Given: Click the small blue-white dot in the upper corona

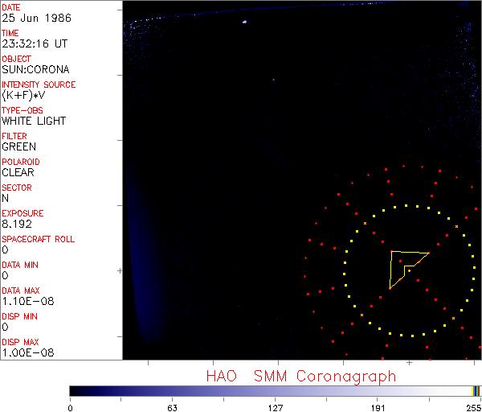Looking at the screenshot, I should tap(272, 80).
